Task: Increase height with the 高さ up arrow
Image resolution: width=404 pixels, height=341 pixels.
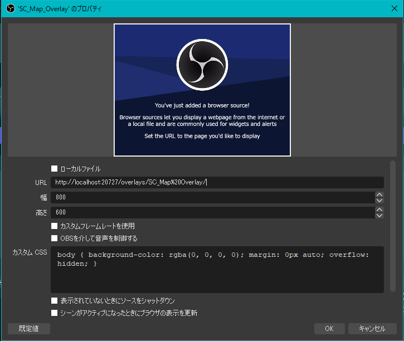Action: 379,210
